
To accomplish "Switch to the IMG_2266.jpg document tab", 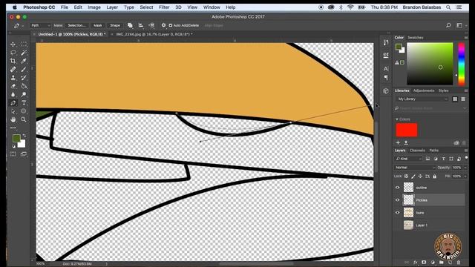I will [x=154, y=34].
